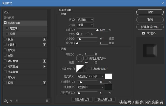Click the 确定 button
The image size is (166, 106).
(150, 12)
